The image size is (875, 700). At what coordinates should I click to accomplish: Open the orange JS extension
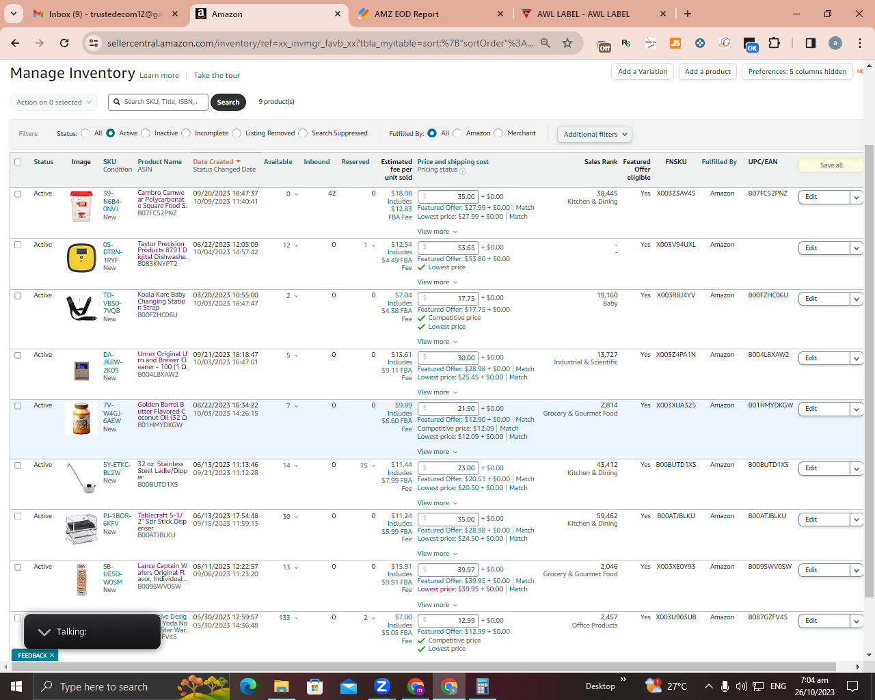click(x=675, y=43)
